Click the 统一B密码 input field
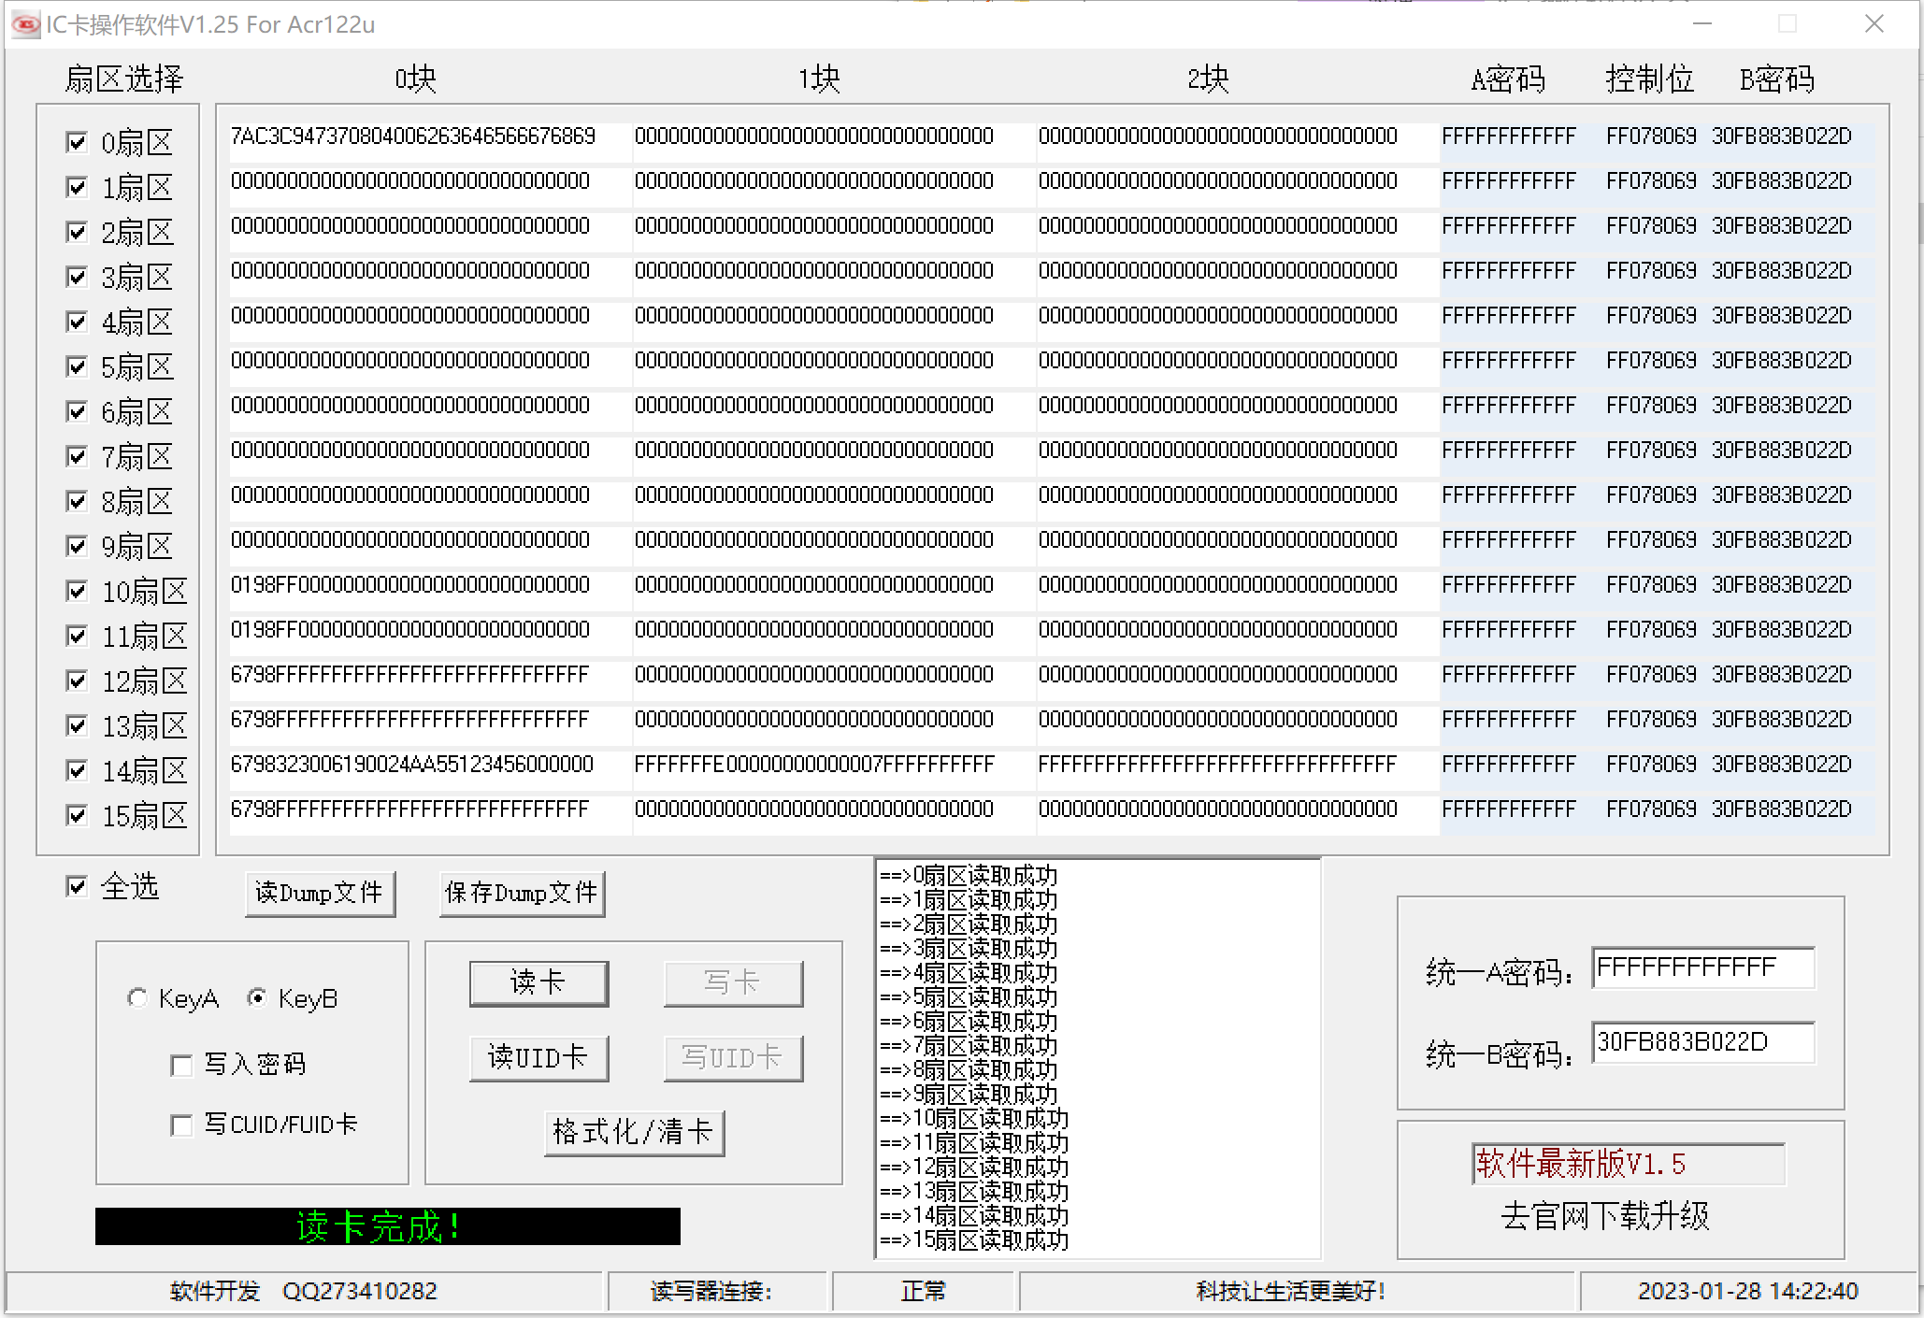The image size is (1924, 1318). 1701,1042
